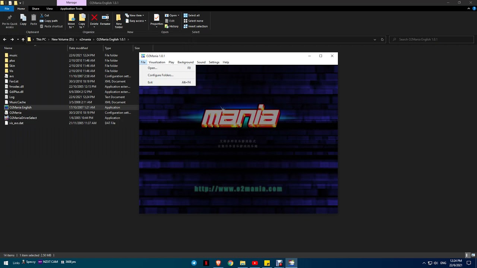Screen dimensions: 477x268
Task: Open Sticky Notes from taskbar
Action: pos(267,263)
